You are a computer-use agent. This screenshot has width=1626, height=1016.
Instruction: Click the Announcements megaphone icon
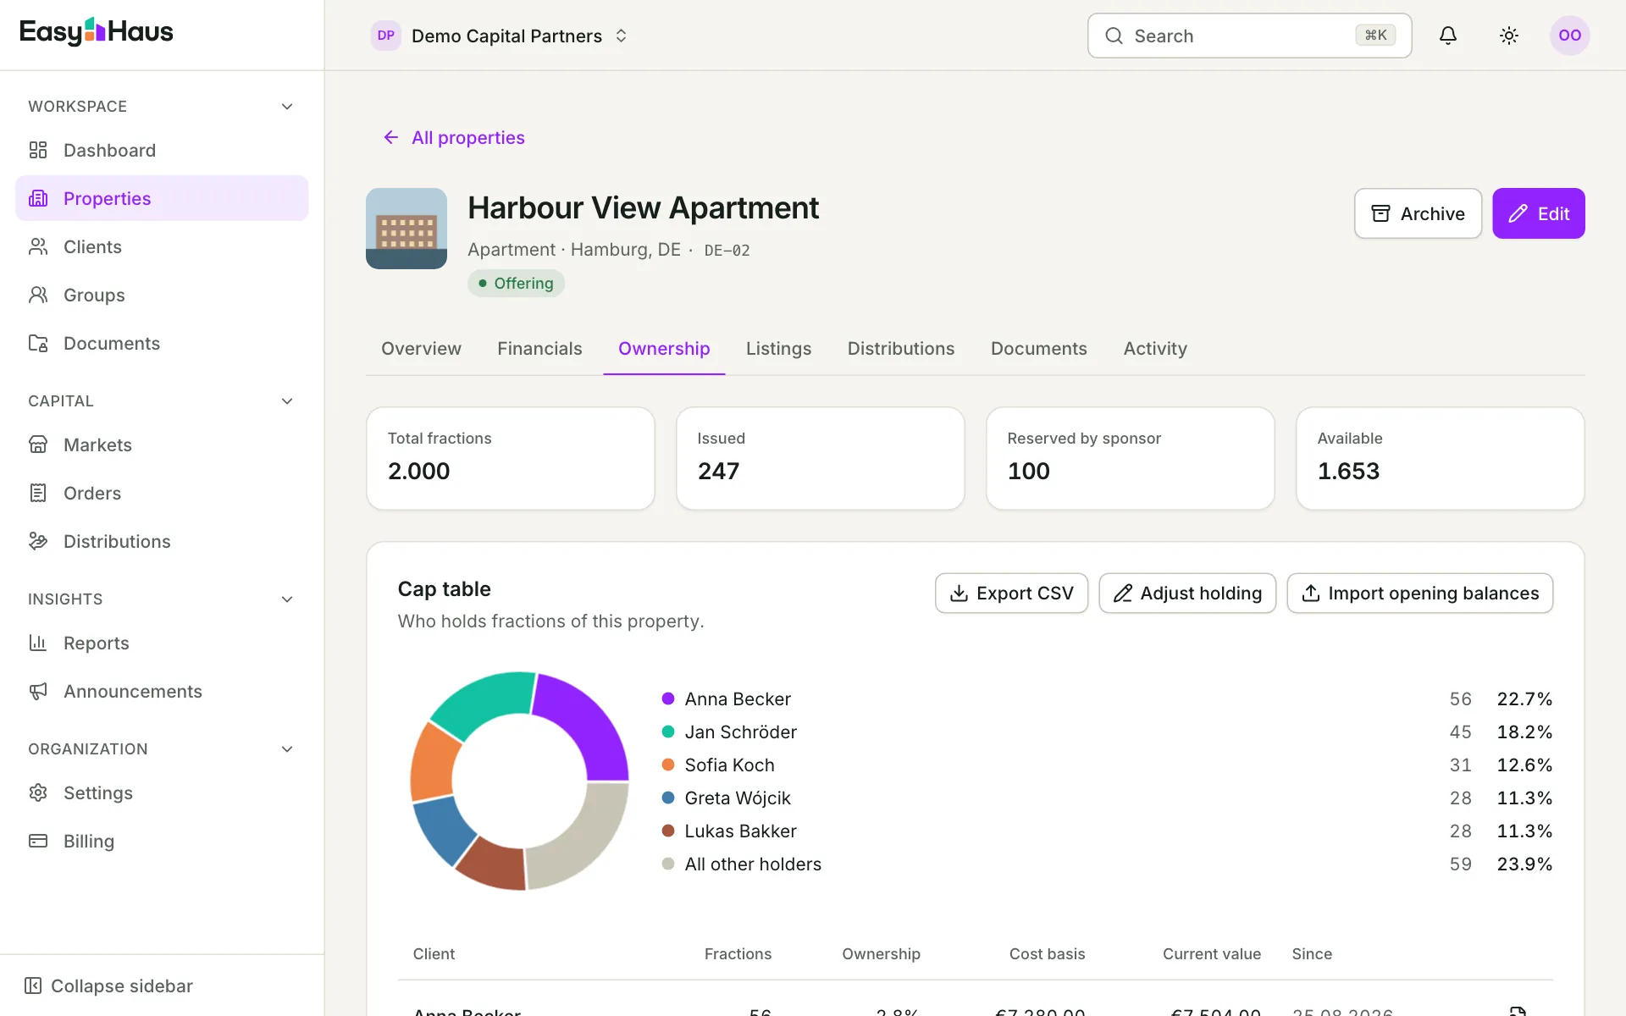(x=38, y=691)
